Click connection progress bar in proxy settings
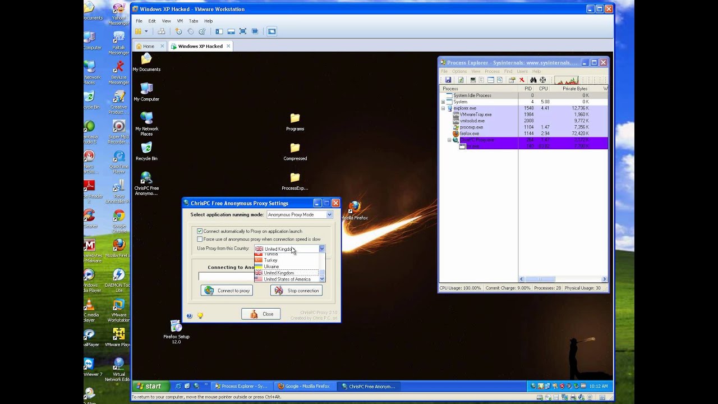Image resolution: width=718 pixels, height=404 pixels. 226,276
